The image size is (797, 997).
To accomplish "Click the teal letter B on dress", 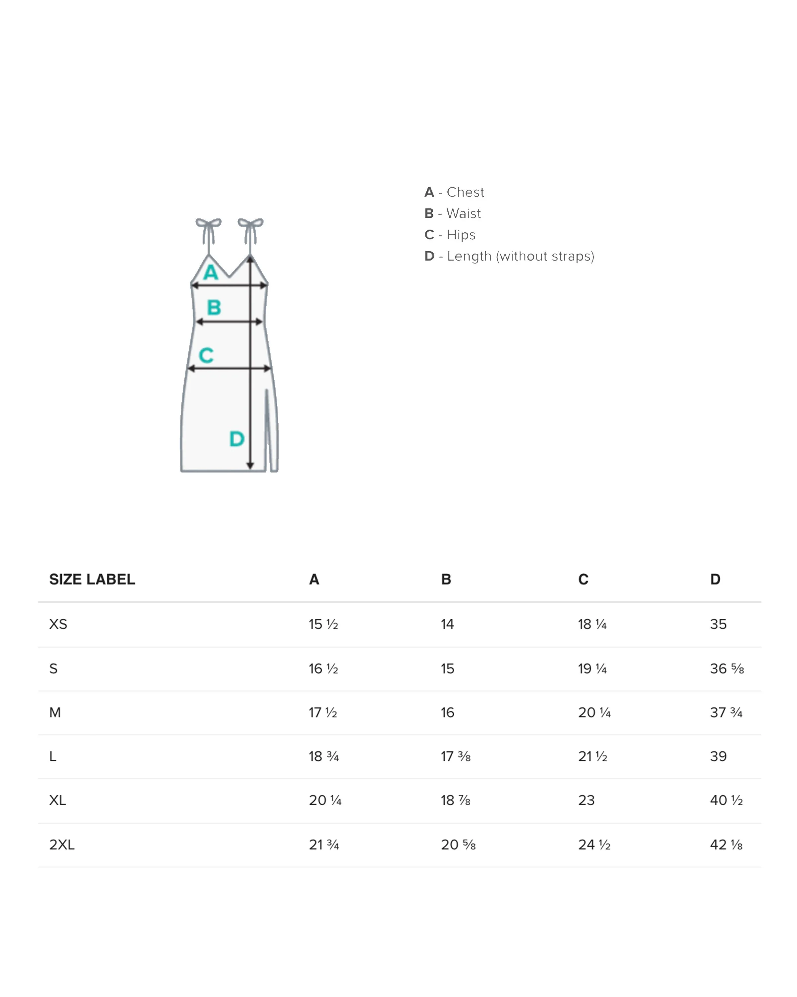I will (214, 307).
